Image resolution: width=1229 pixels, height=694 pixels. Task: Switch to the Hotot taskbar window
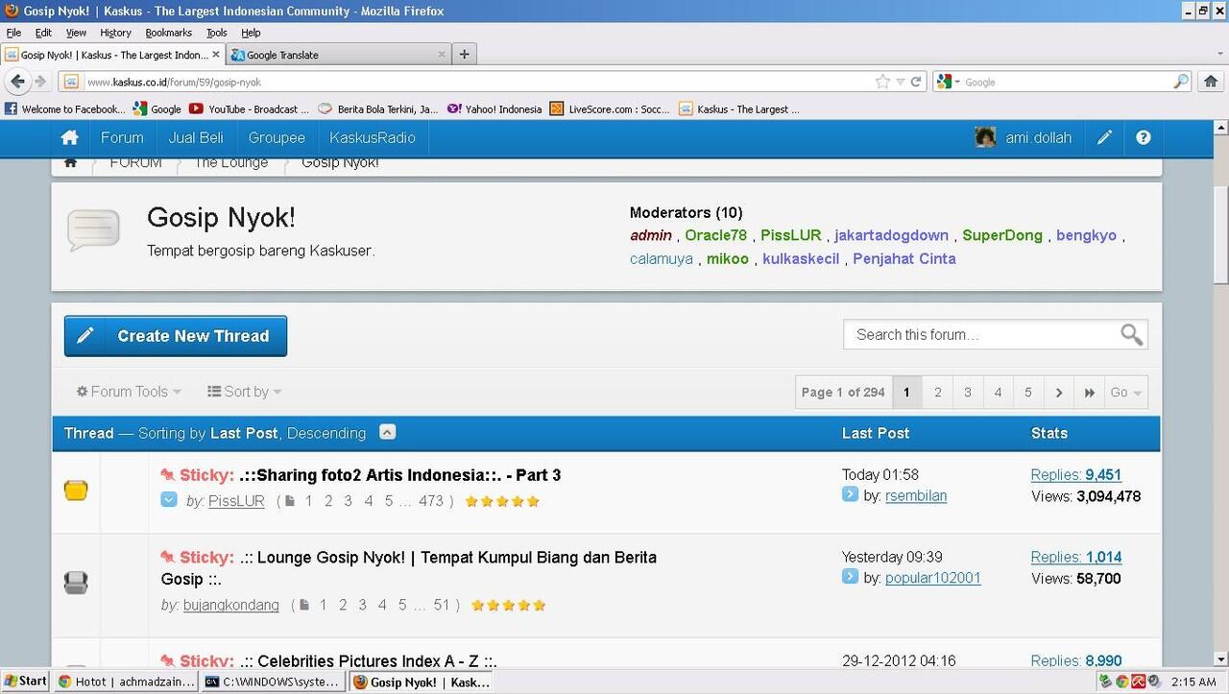[126, 682]
